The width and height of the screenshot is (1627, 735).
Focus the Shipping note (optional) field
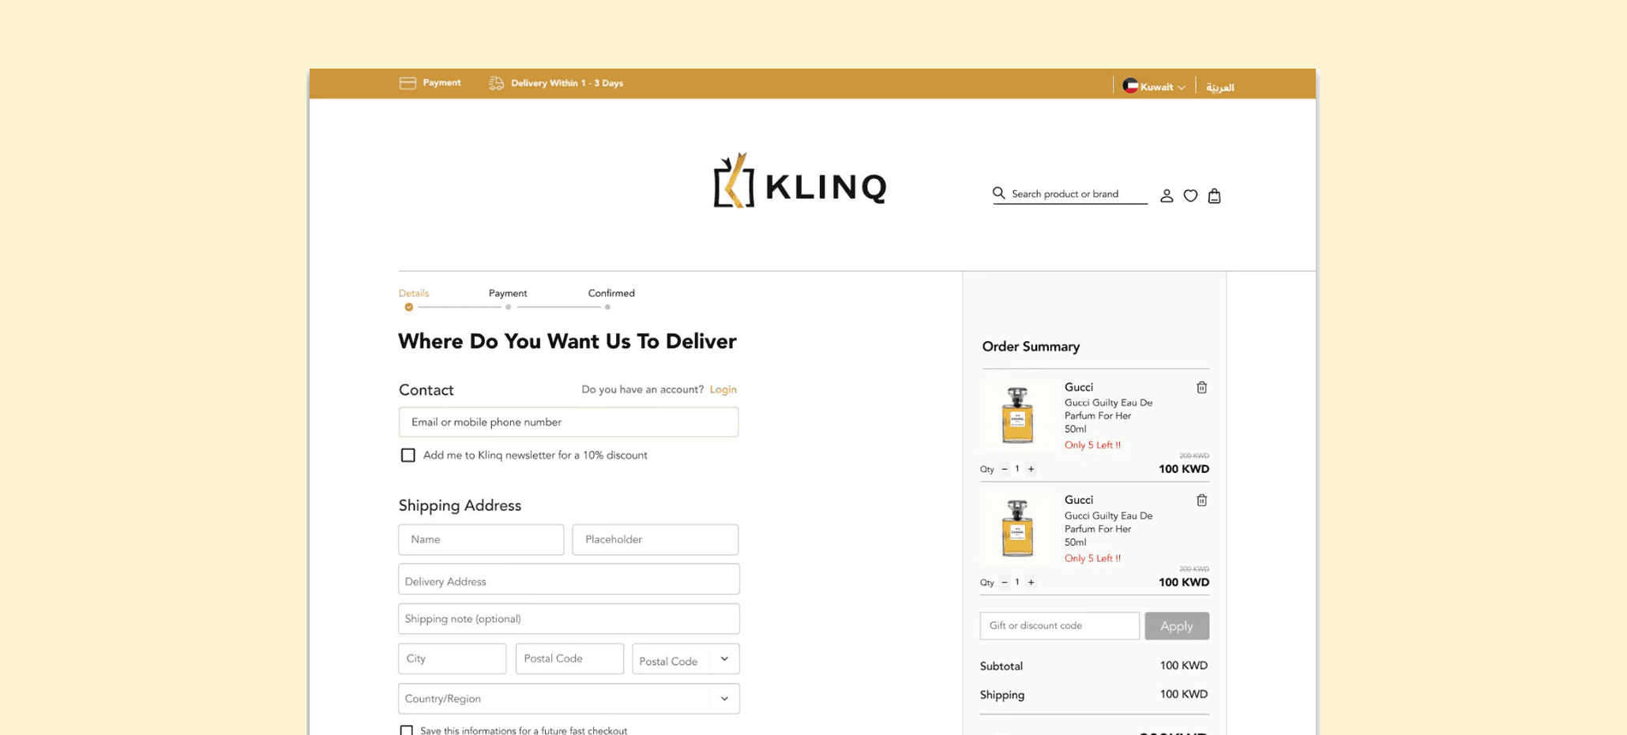point(569,619)
